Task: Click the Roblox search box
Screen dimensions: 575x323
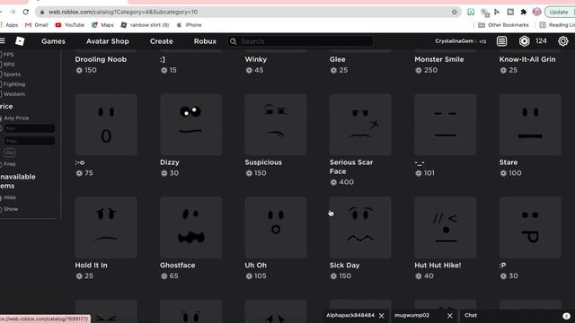Action: 300,41
